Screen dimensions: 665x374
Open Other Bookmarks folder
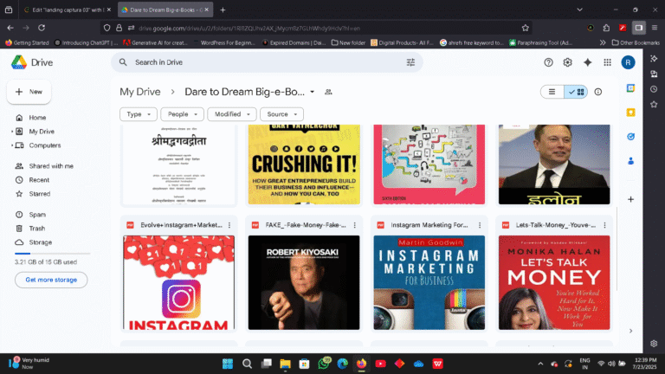click(x=636, y=42)
